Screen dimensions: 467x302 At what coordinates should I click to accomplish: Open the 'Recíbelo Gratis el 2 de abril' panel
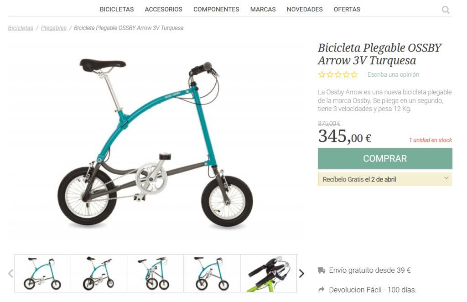point(385,179)
